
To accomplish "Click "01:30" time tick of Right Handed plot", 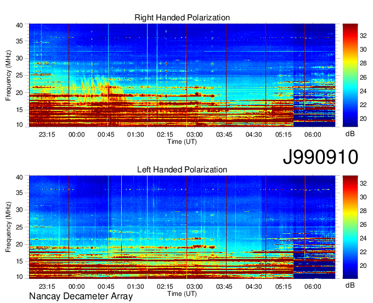I will [135, 134].
